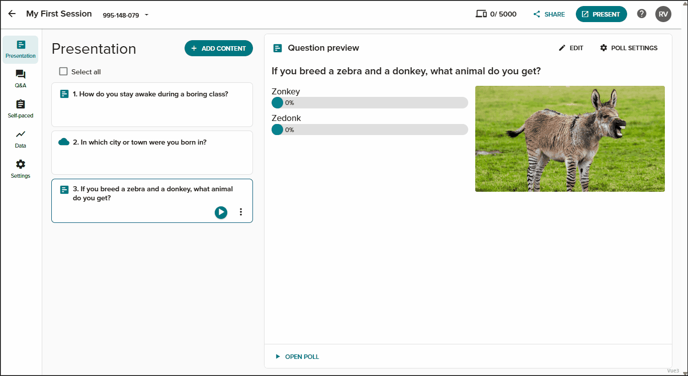688x376 pixels.
Task: Switch to the Q&A sidebar tab
Action: pos(21,79)
